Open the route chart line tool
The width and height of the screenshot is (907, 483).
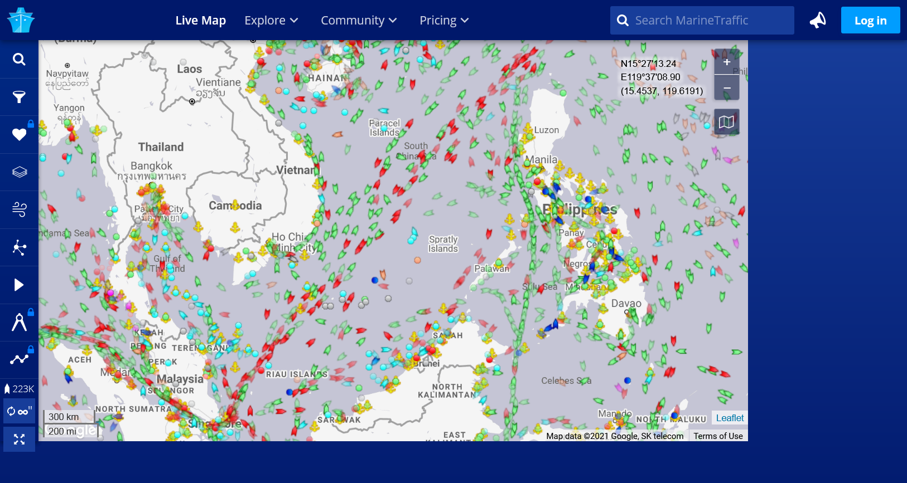coord(19,360)
